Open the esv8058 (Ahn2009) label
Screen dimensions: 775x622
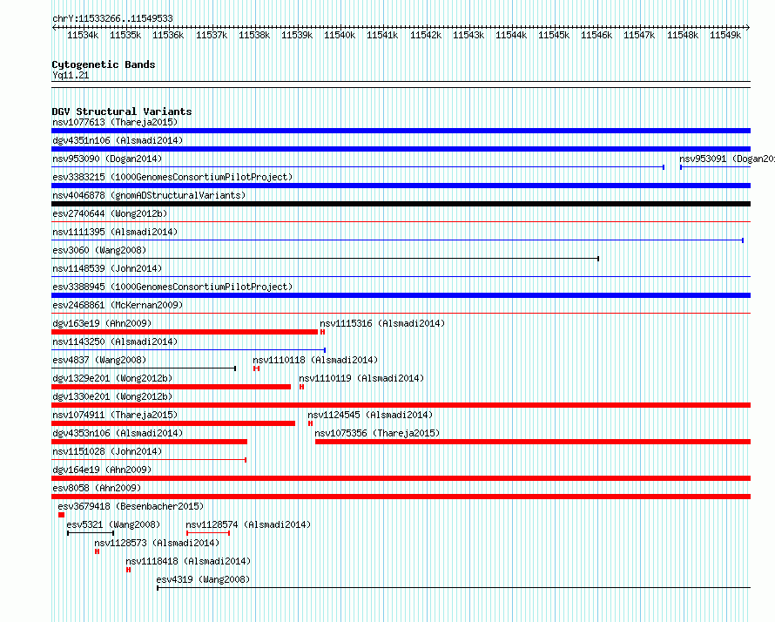[97, 488]
